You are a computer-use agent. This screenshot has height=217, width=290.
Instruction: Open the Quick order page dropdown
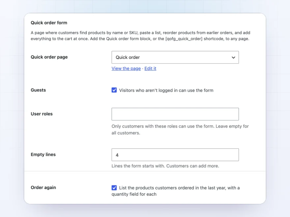[175, 58]
